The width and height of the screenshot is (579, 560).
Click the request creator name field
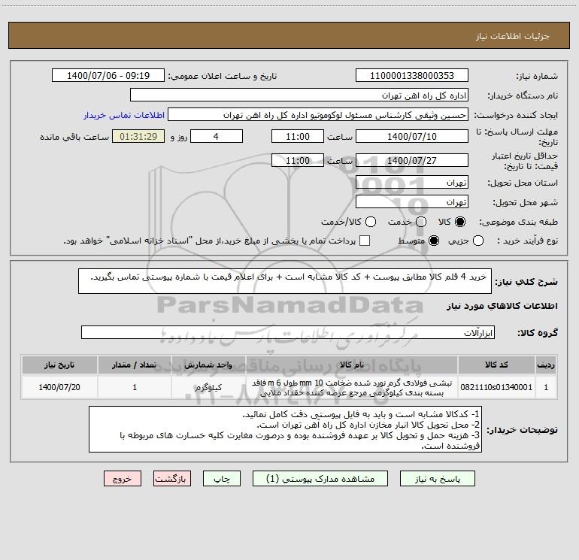tap(318, 114)
